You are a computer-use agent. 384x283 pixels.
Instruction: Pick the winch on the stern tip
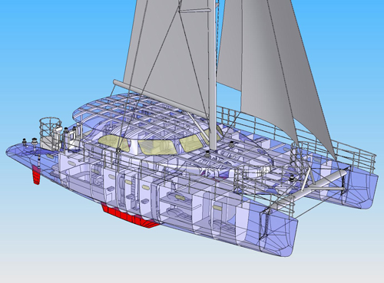coord(25,141)
